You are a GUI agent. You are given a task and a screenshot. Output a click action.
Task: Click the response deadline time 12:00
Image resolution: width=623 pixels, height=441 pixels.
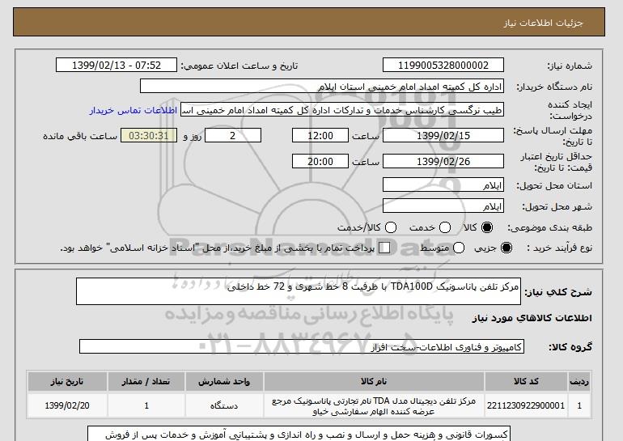click(320, 135)
